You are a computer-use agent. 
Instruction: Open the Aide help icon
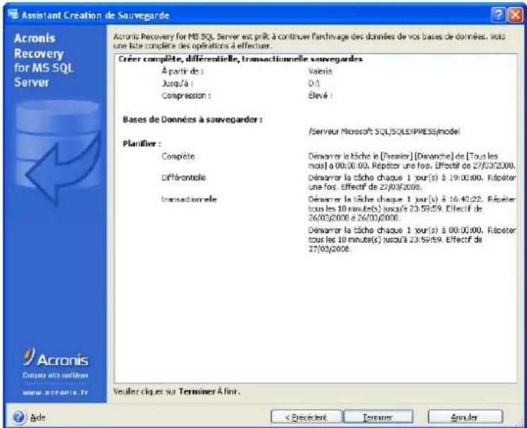click(x=18, y=417)
